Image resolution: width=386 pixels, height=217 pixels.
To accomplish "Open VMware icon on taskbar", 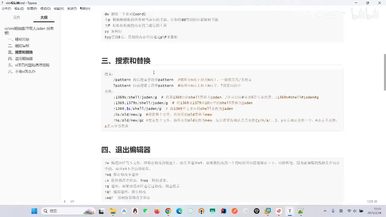I will (x=268, y=211).
